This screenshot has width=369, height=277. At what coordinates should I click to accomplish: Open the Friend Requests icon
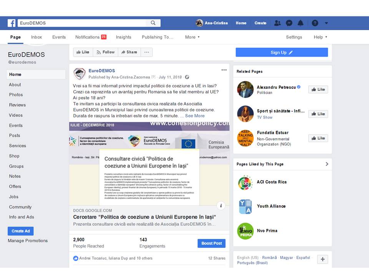coord(278,23)
